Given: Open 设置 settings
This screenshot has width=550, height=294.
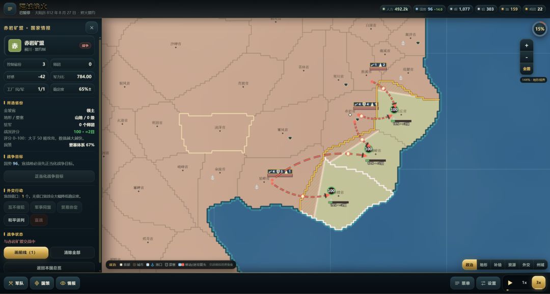Looking at the screenshot, I should click(x=488, y=283).
